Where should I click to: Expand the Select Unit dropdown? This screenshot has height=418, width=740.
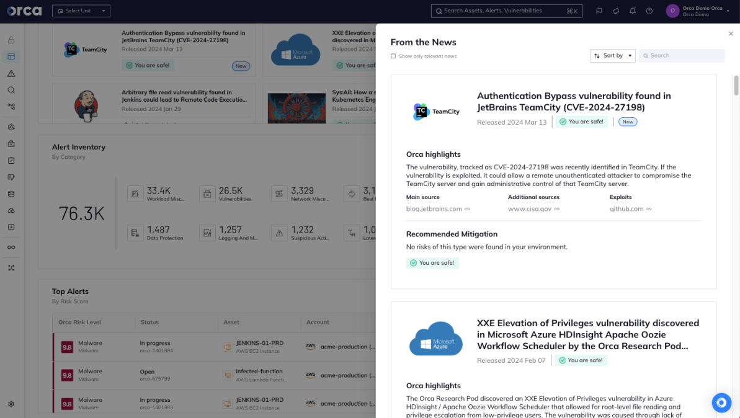[x=81, y=11]
